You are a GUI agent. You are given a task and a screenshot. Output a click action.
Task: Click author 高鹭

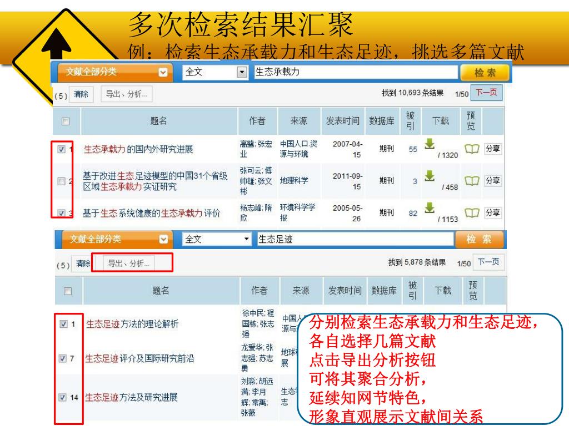click(248, 144)
